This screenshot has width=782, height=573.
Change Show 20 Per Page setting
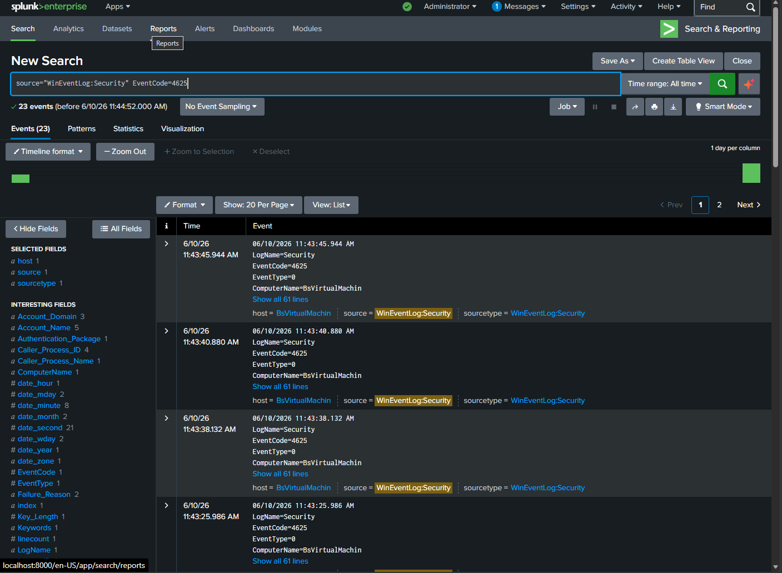pos(258,205)
